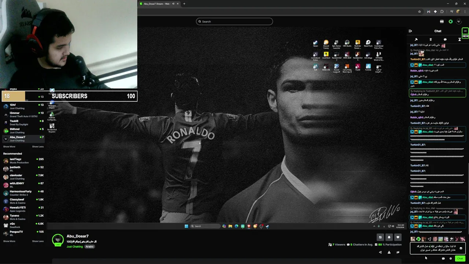
Task: Click the heart follow button under stream
Action: point(398,237)
